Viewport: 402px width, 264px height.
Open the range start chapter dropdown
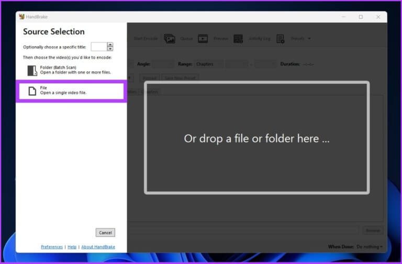[237, 64]
